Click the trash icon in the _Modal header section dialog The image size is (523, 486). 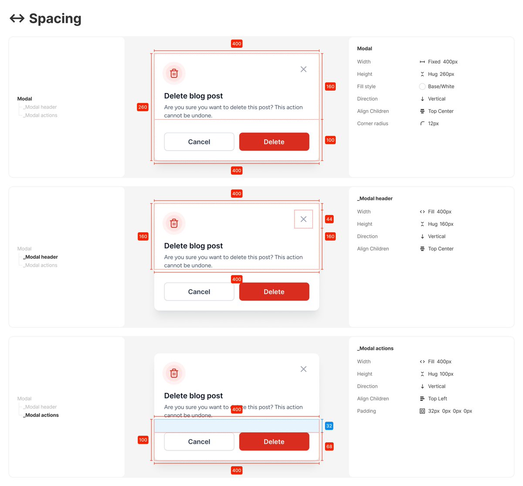pos(174,223)
